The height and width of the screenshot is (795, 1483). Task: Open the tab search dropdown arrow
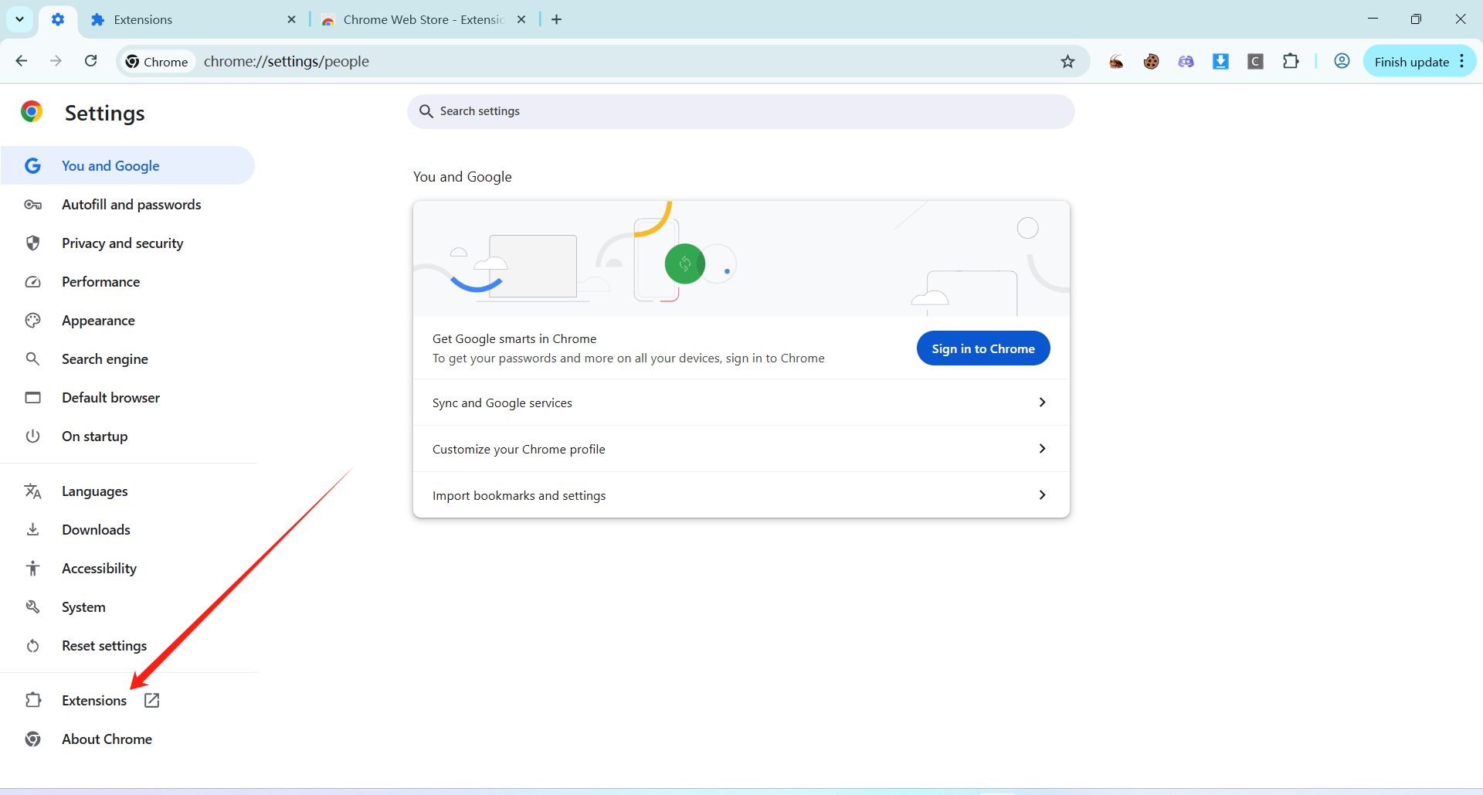click(19, 19)
